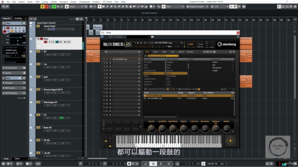Click the HALion toolbar eye icon
298x167 pixels.
(x=204, y=52)
